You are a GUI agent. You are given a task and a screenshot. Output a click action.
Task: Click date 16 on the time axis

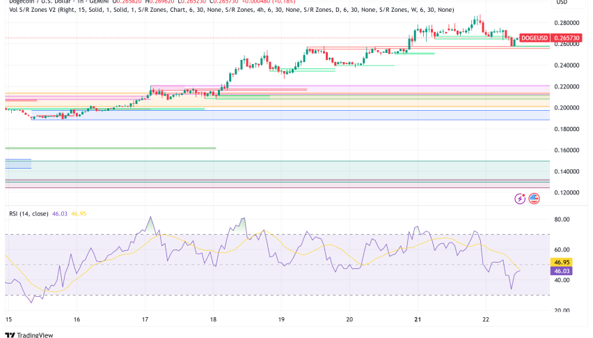[77, 319]
